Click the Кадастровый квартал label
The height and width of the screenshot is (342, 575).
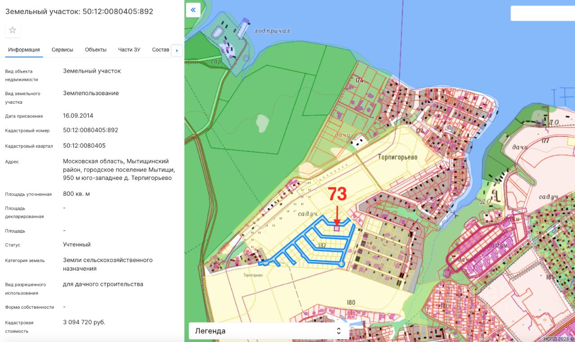pyautogui.click(x=29, y=146)
